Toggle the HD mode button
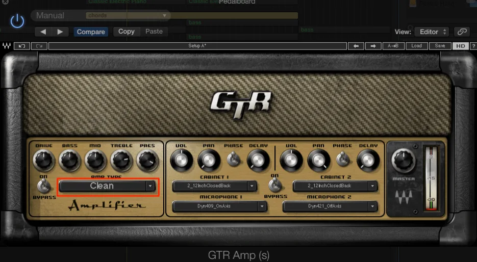The width and height of the screenshot is (477, 262). [x=461, y=46]
